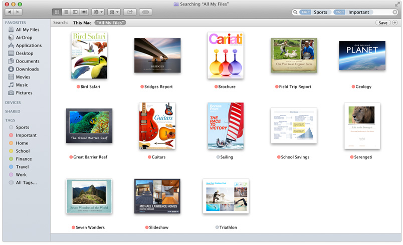Select the Finance tag in sidebar
The image size is (403, 245).
(24, 159)
